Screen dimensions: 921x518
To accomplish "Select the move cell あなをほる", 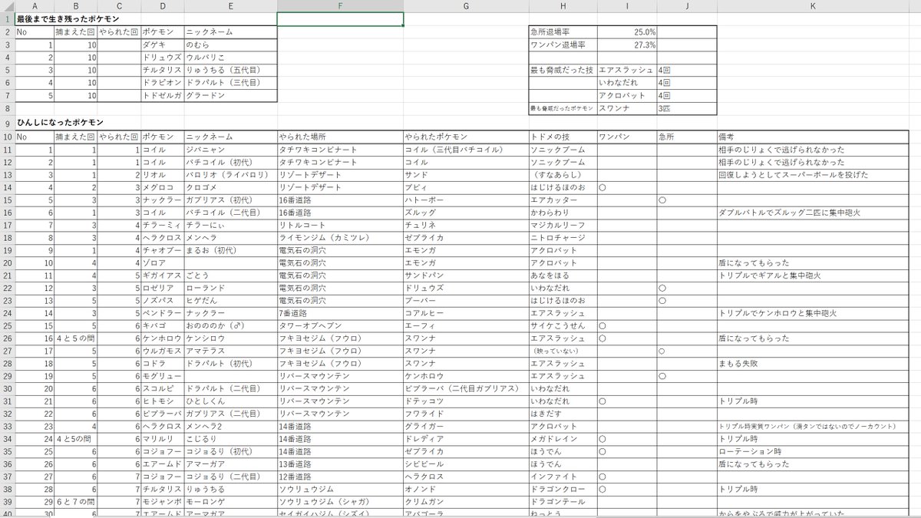I will [563, 275].
